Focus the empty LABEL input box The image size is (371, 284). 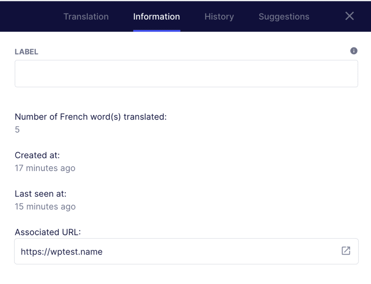coord(186,74)
